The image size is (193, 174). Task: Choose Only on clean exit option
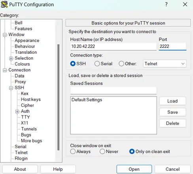pyautogui.click(x=132, y=151)
